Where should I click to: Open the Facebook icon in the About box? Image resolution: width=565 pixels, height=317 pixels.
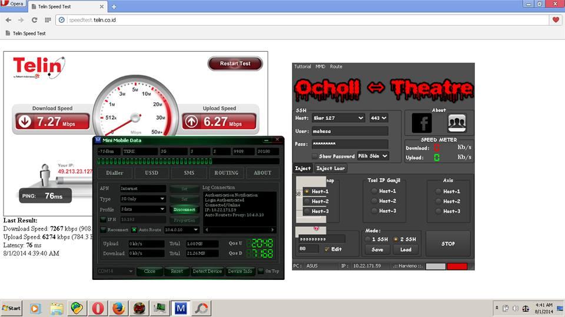coord(421,123)
